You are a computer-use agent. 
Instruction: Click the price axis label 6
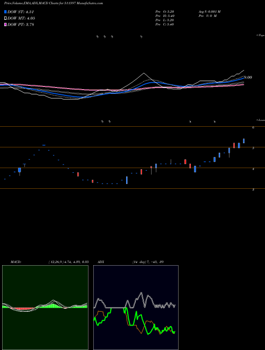[253, 127]
